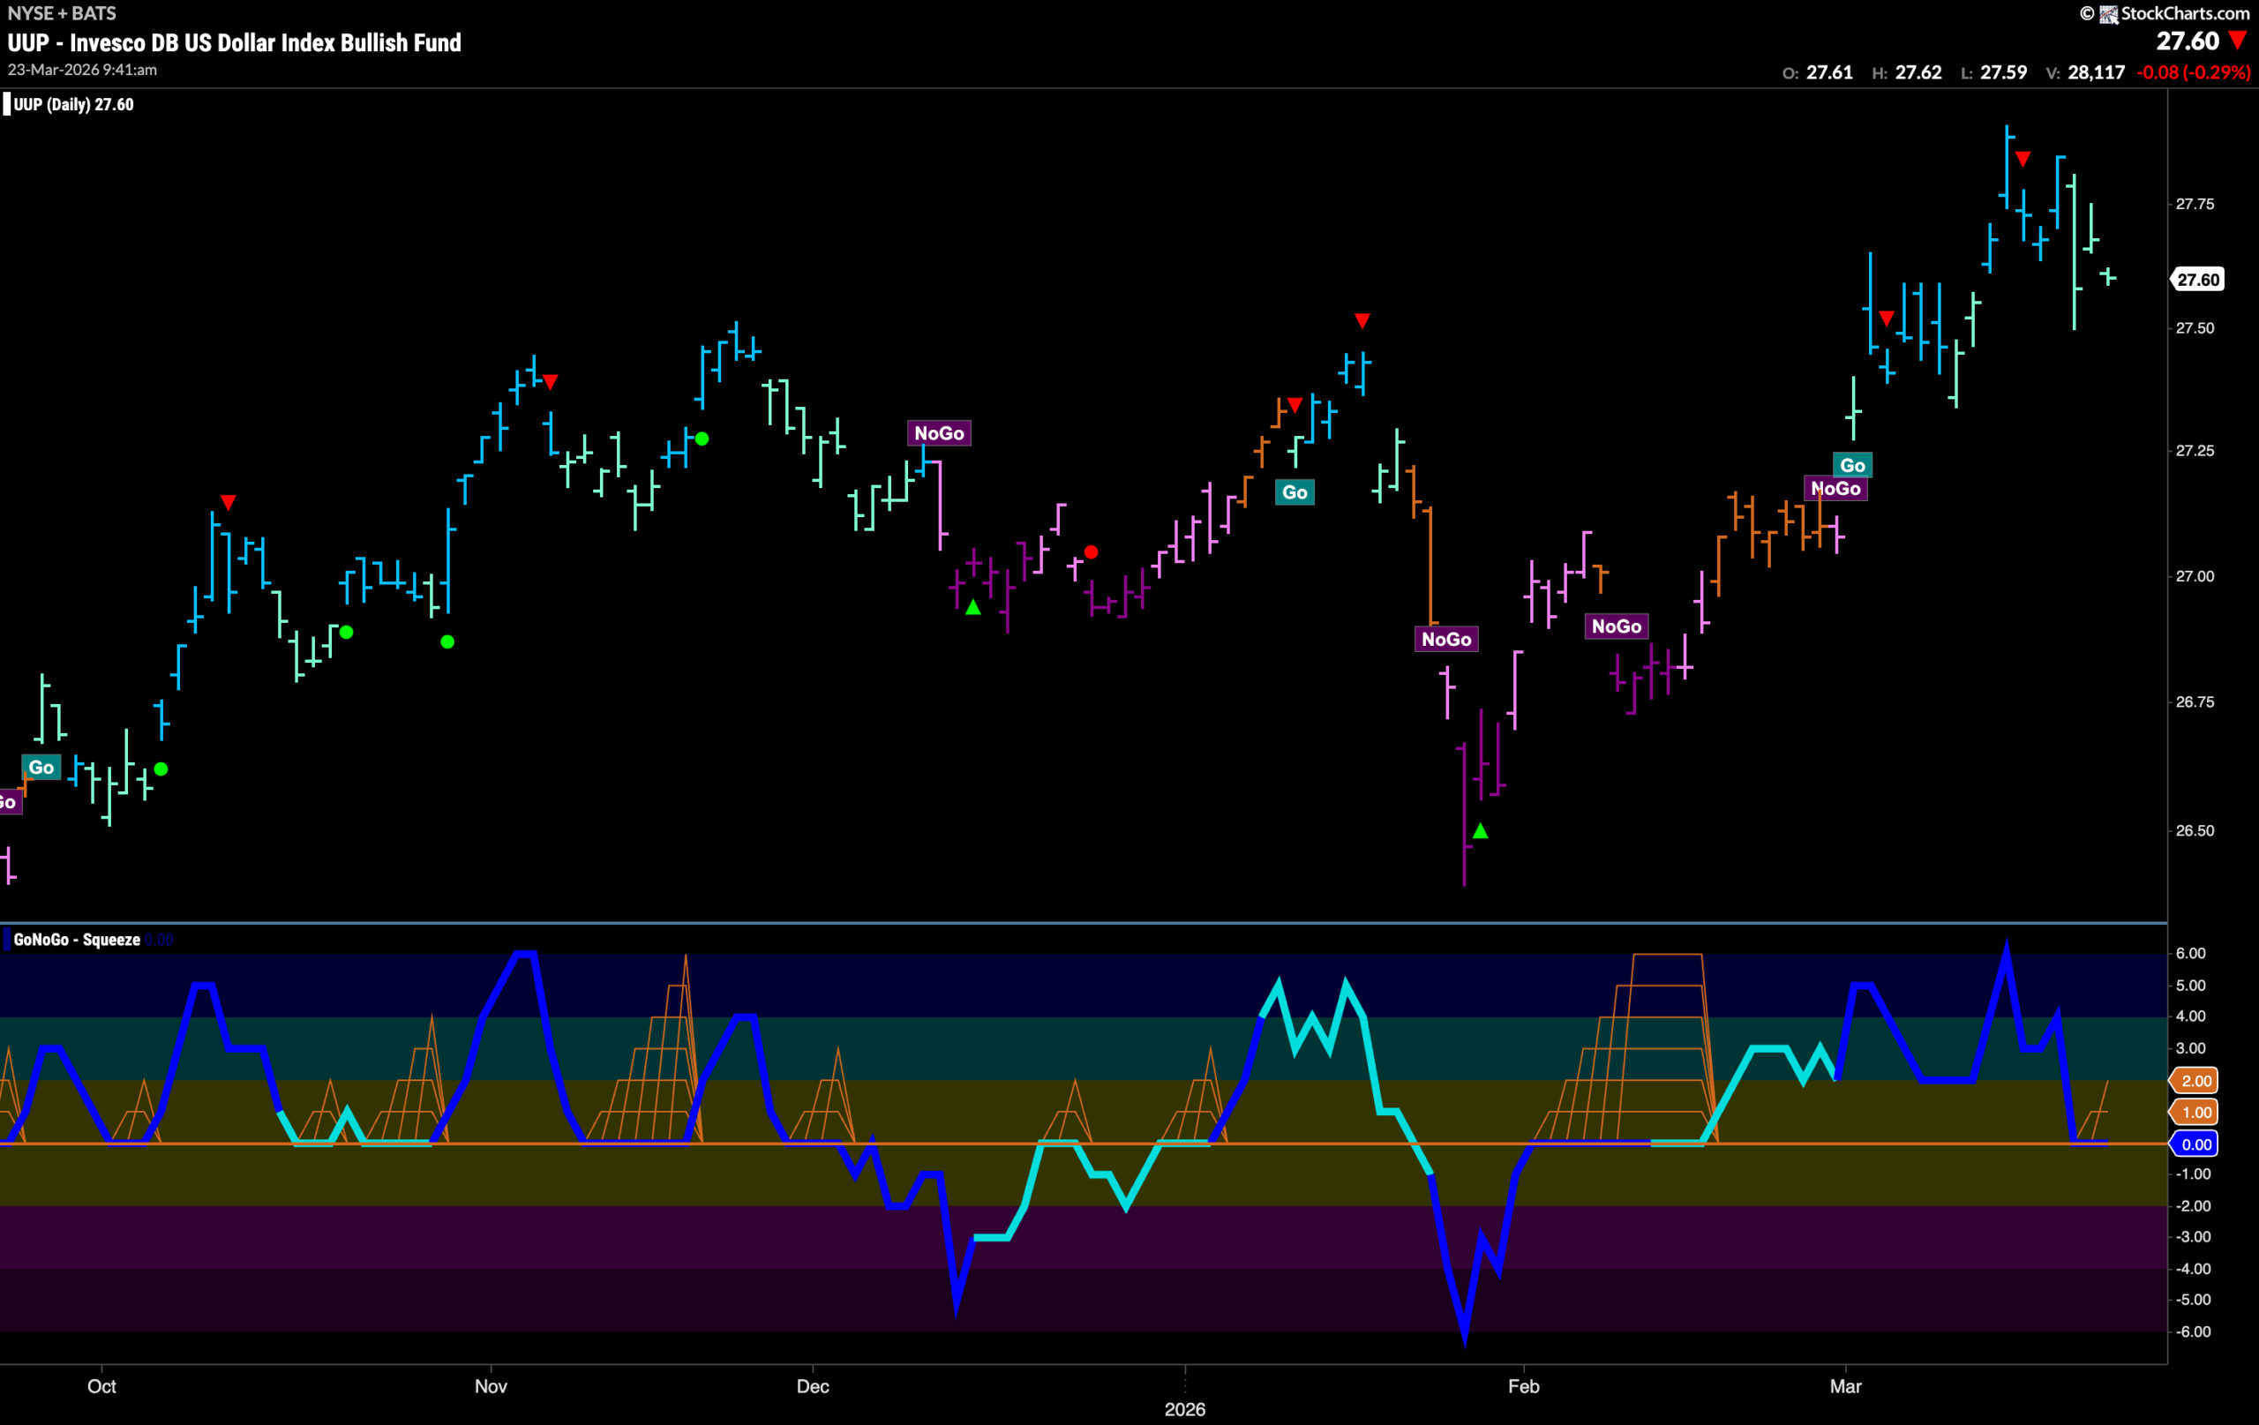Click the 26.50 price axis label
Viewport: 2259px width, 1425px height.
point(2195,831)
